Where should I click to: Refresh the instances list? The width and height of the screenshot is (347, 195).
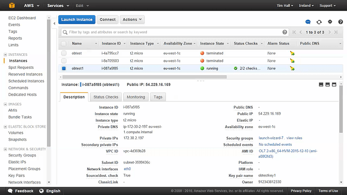click(319, 22)
